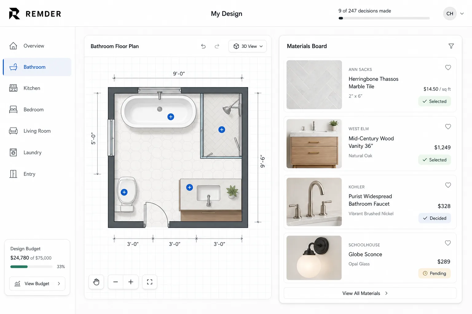Screen dimensions: 472x314
Task: Open the CH profile avatar
Action: tap(450, 13)
